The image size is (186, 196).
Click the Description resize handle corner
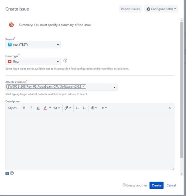(x=173, y=169)
